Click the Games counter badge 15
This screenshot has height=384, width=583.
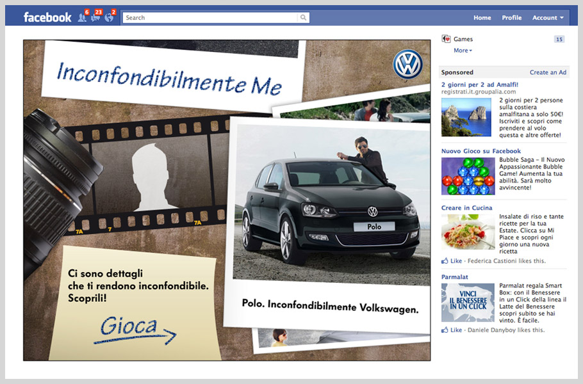(559, 40)
